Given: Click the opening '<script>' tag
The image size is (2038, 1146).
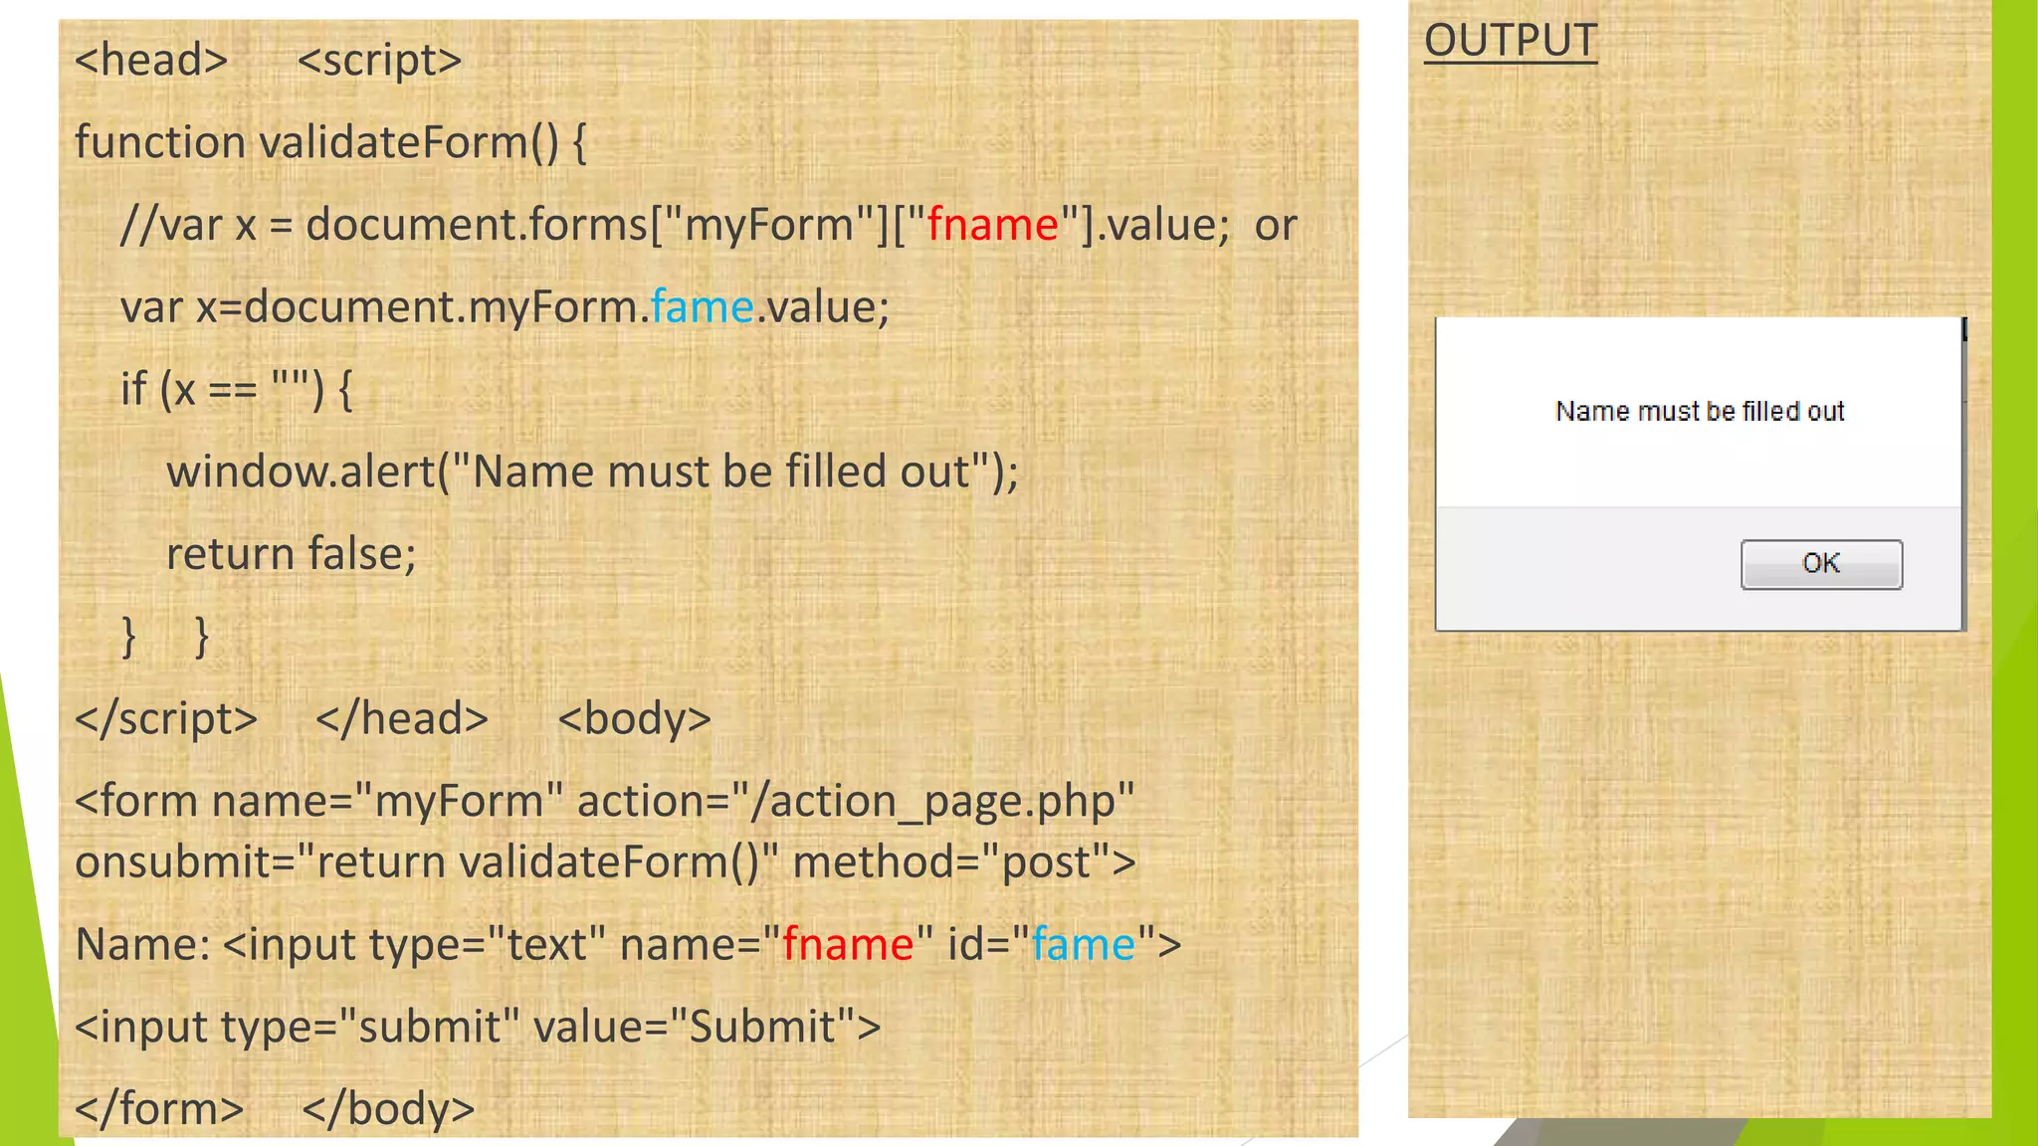Looking at the screenshot, I should pos(380,61).
